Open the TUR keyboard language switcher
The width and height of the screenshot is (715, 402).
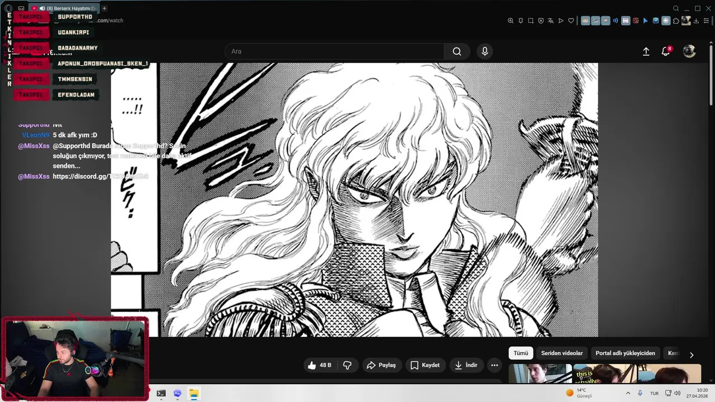pyautogui.click(x=654, y=393)
